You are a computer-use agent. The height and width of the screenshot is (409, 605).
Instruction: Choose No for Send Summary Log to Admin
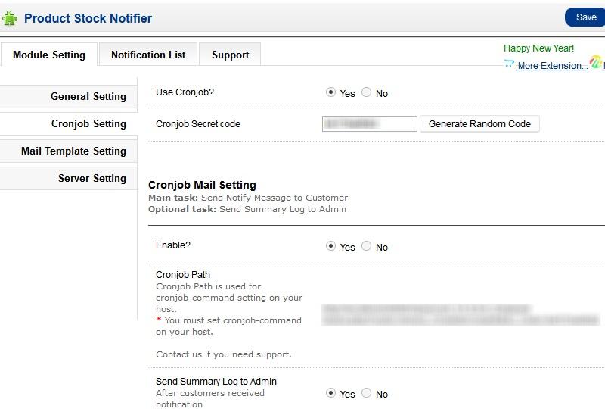[367, 393]
